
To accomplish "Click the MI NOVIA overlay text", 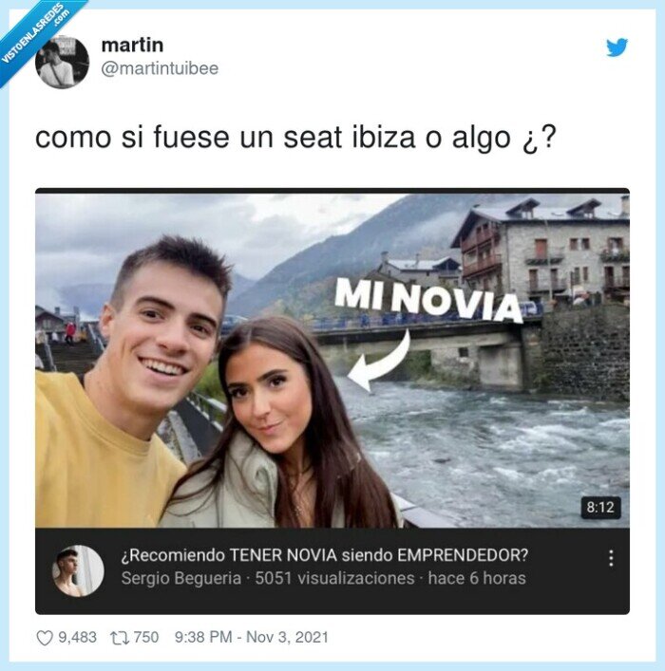I will pos(428,300).
